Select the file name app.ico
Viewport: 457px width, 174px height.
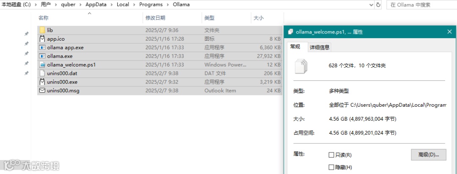click(56, 39)
